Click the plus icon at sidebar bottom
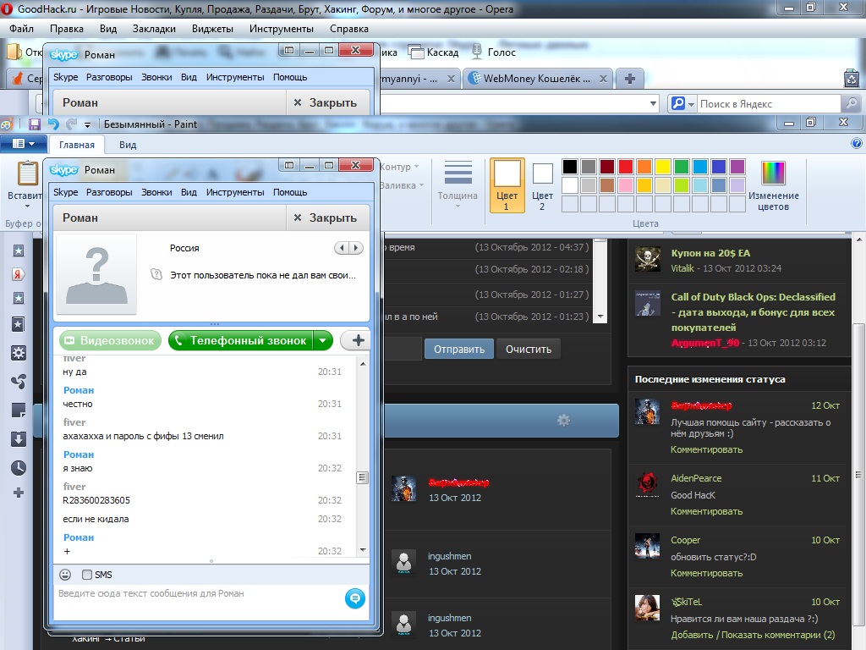 coord(19,493)
